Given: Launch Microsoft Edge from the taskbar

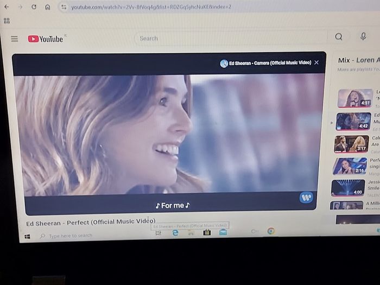Looking at the screenshot, I should click(x=175, y=233).
